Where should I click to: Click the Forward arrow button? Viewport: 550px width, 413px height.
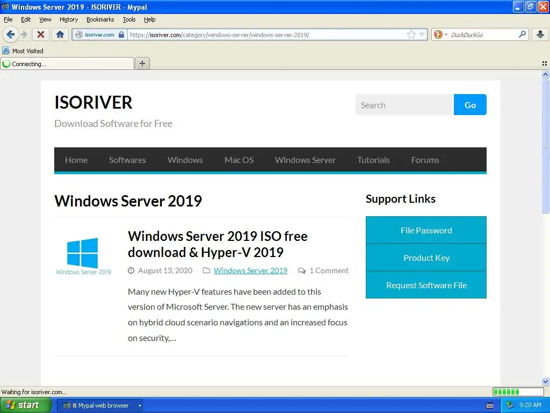click(x=24, y=34)
